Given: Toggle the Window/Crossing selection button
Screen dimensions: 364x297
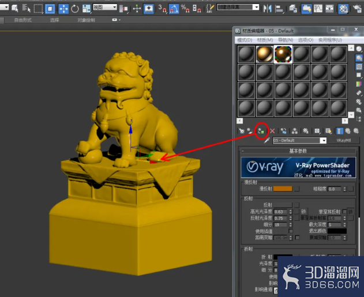Looking at the screenshot, I should 50,9.
